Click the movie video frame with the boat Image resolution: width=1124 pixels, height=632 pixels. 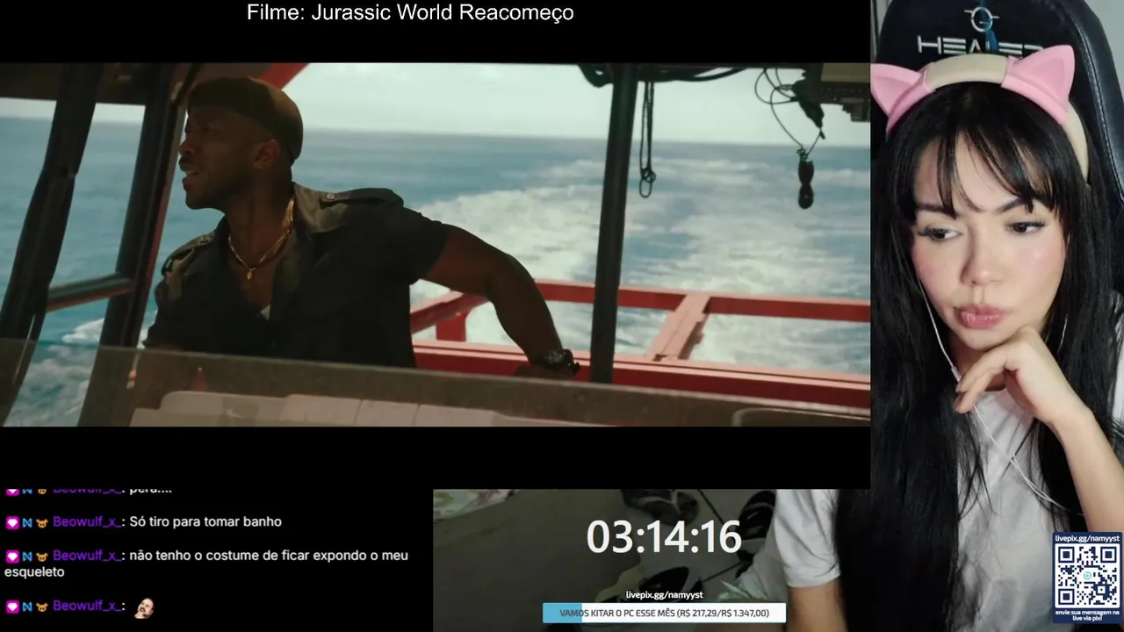[x=435, y=244]
